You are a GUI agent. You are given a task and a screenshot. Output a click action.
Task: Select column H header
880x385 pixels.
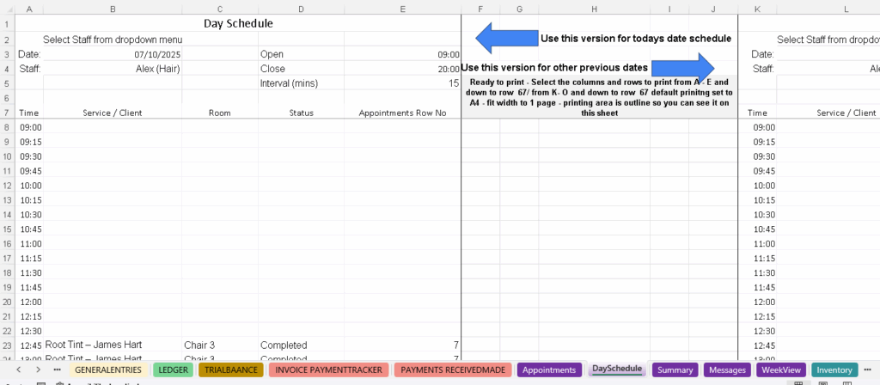(x=595, y=9)
